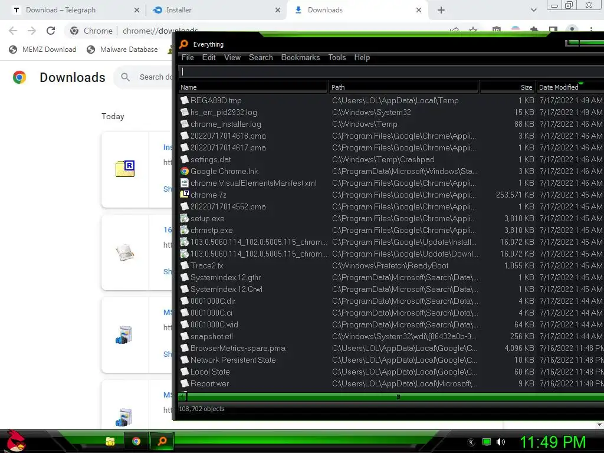
Task: Select the 0001000C.dir file name
Action: [x=212, y=301]
